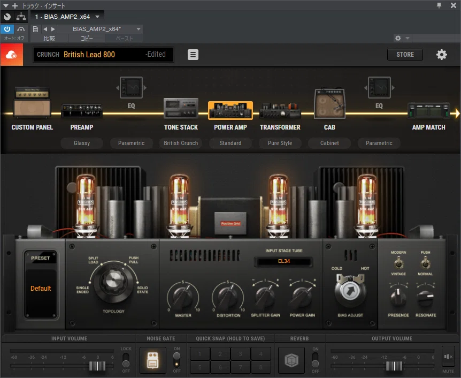Choose second Parametric EQ type after Cab
461x378 pixels.
[379, 143]
